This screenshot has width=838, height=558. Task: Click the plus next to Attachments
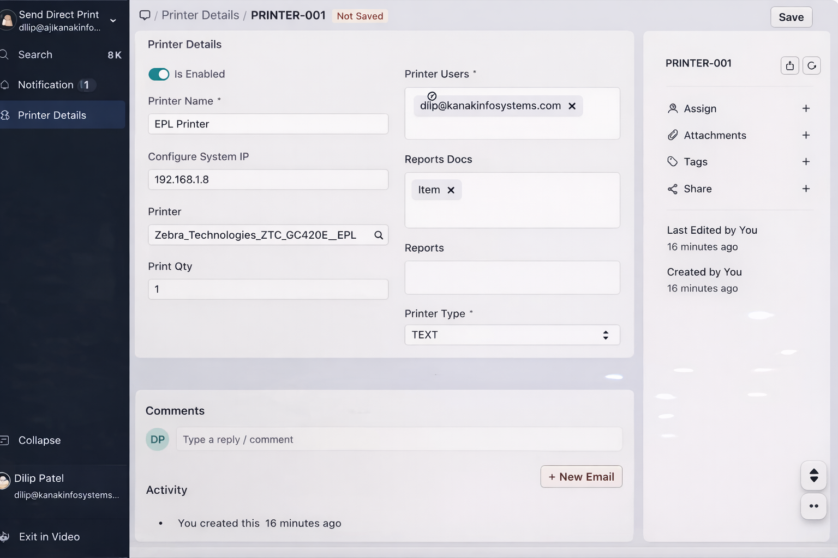click(x=806, y=135)
